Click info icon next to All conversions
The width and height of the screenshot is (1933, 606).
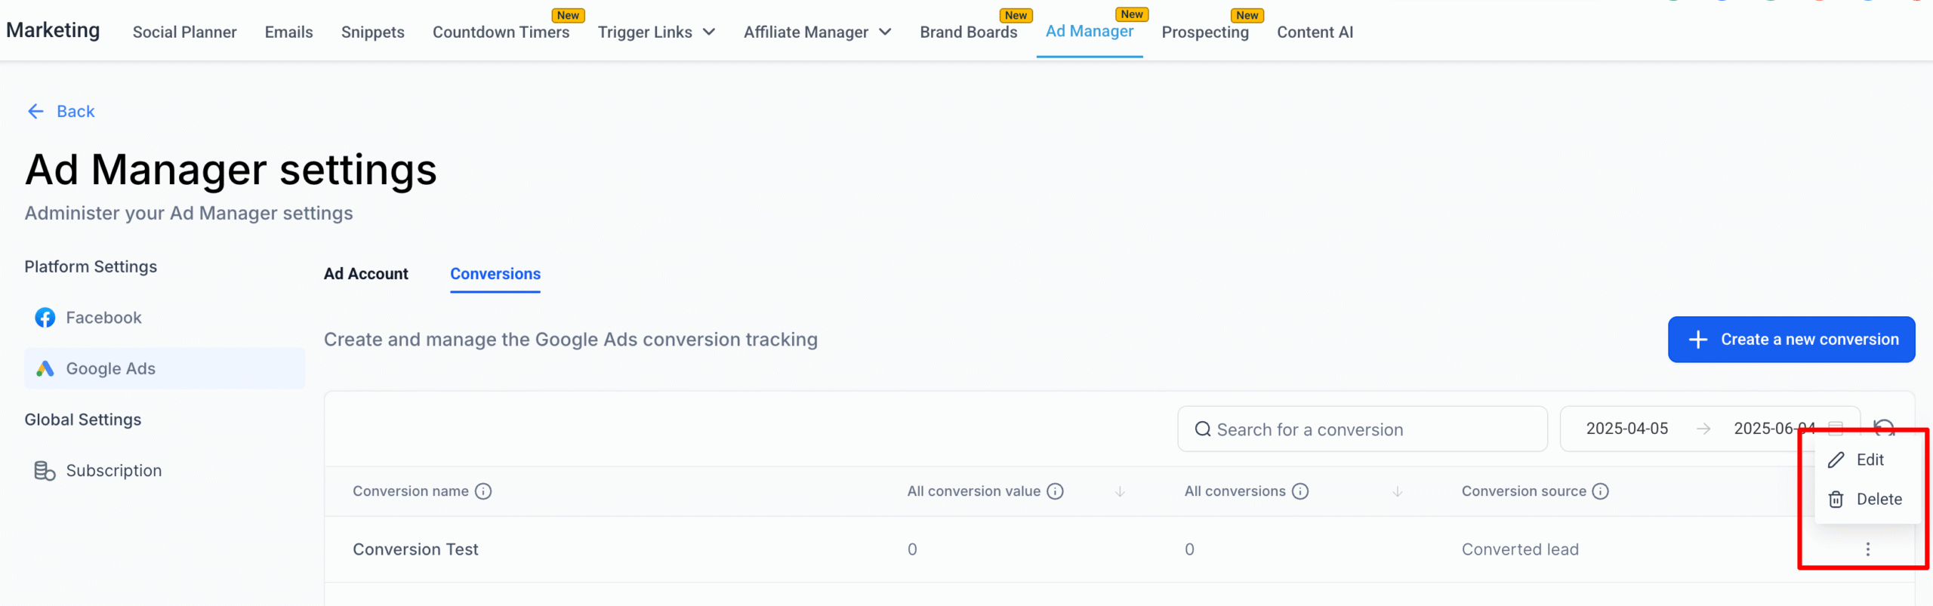coord(1299,491)
